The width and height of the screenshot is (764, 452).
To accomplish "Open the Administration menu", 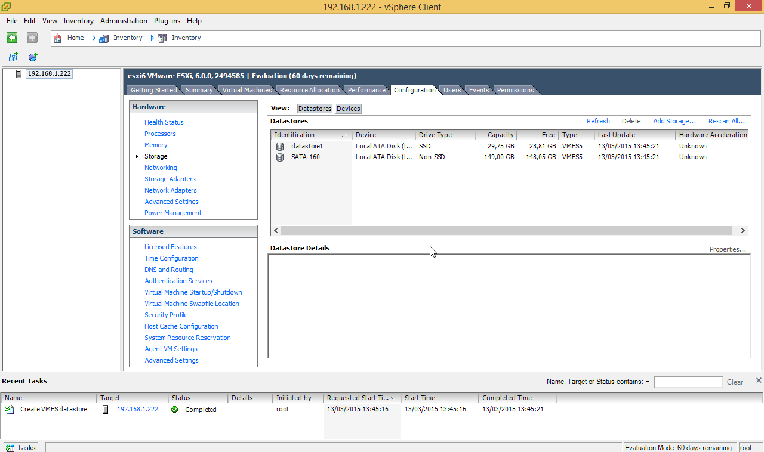I will [124, 21].
